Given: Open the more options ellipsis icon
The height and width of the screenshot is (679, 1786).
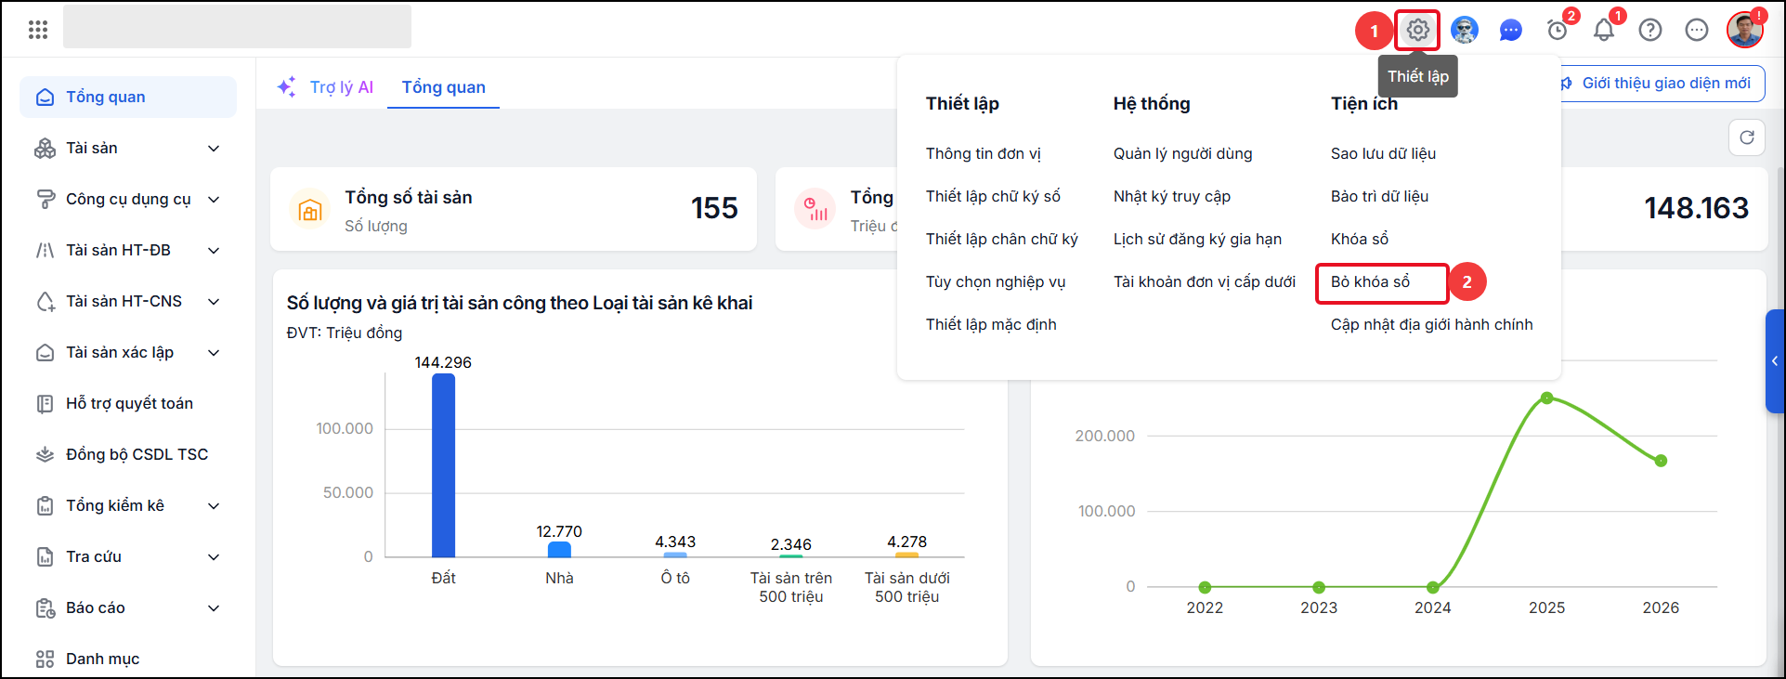Looking at the screenshot, I should tap(1697, 31).
